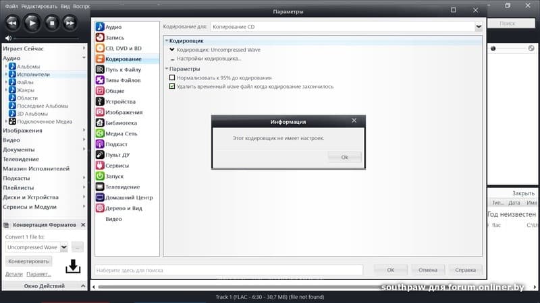Open Общие settings category
Screen dimensions: 540x303
(127, 91)
